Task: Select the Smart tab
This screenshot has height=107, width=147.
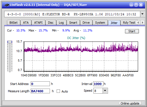Action: (x=73, y=23)
